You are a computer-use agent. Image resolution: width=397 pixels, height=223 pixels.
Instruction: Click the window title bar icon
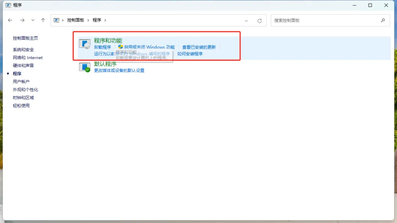8,5
